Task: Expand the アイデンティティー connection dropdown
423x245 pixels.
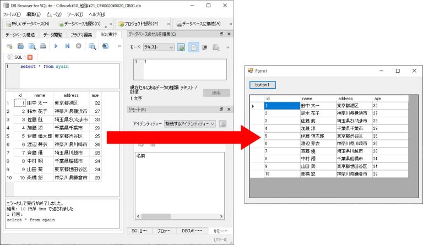Action: tap(189, 124)
